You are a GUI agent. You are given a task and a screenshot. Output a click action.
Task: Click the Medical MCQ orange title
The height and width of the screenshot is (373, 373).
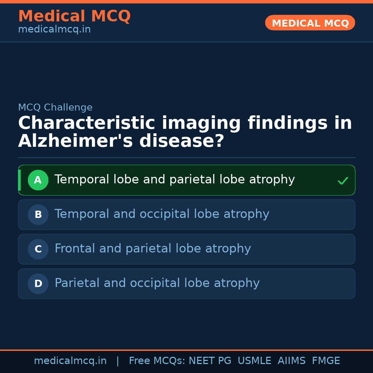point(74,16)
